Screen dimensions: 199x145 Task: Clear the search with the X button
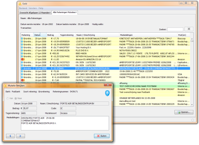click(x=189, y=29)
